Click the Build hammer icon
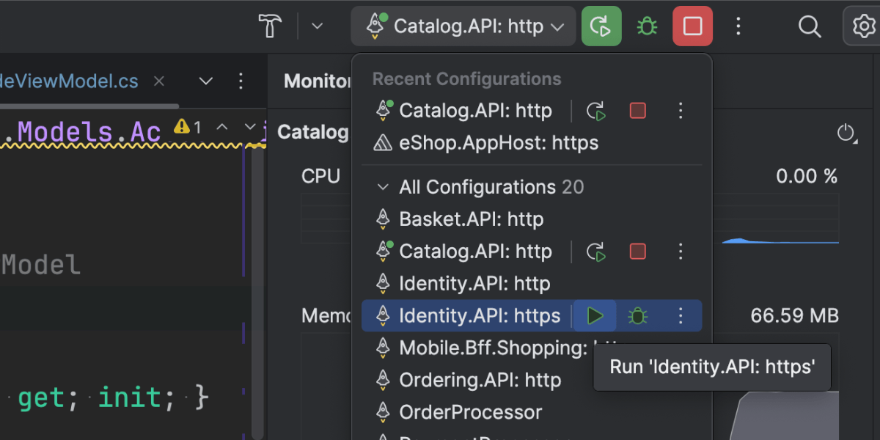Screen dimensions: 880x440 [x=270, y=27]
